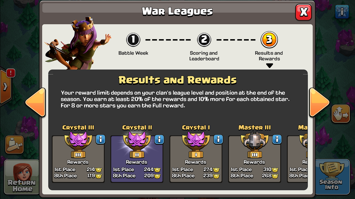This screenshot has height=199, width=355.
Task: Open Crystal II league info button
Action: click(x=159, y=139)
